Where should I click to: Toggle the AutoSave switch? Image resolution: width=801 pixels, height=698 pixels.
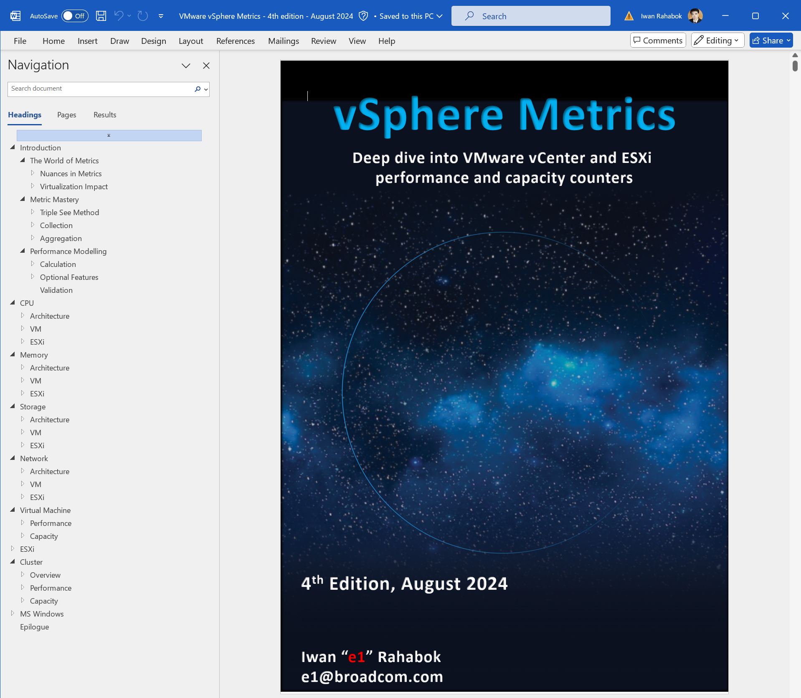click(x=75, y=16)
